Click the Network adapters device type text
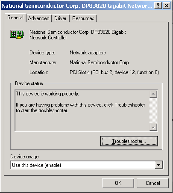 (88, 53)
